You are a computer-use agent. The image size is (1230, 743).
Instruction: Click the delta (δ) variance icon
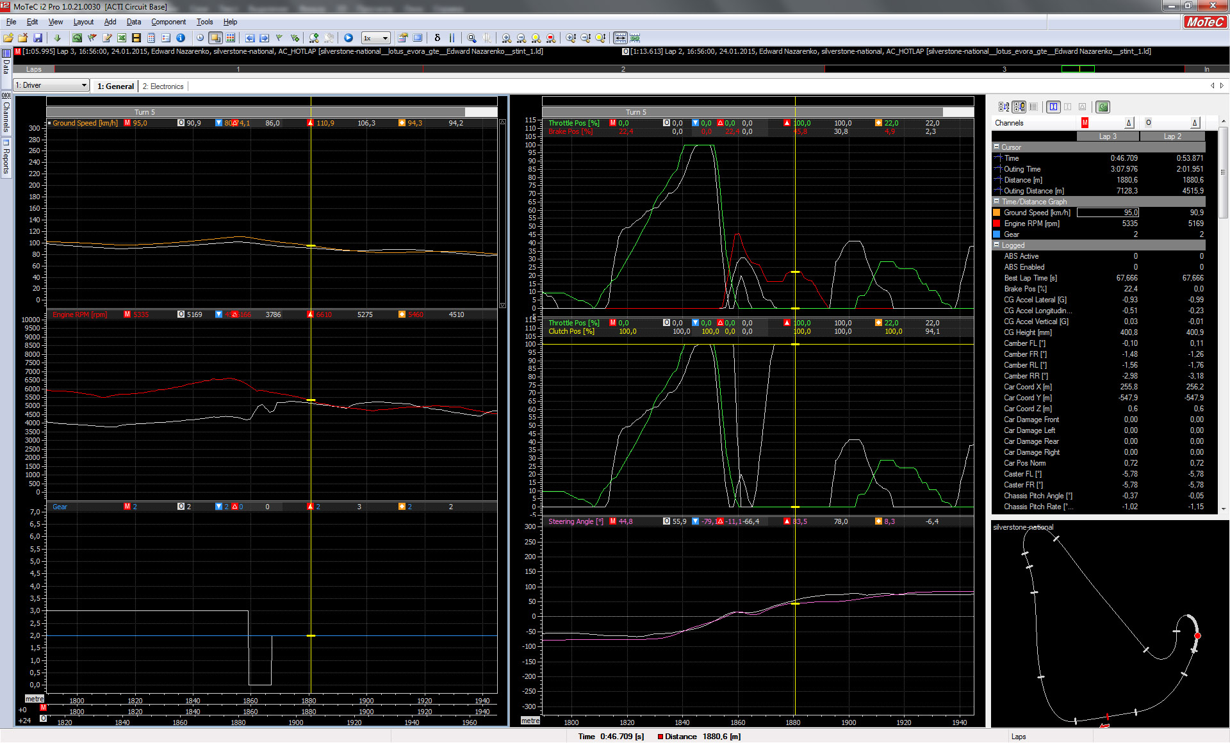click(x=438, y=38)
